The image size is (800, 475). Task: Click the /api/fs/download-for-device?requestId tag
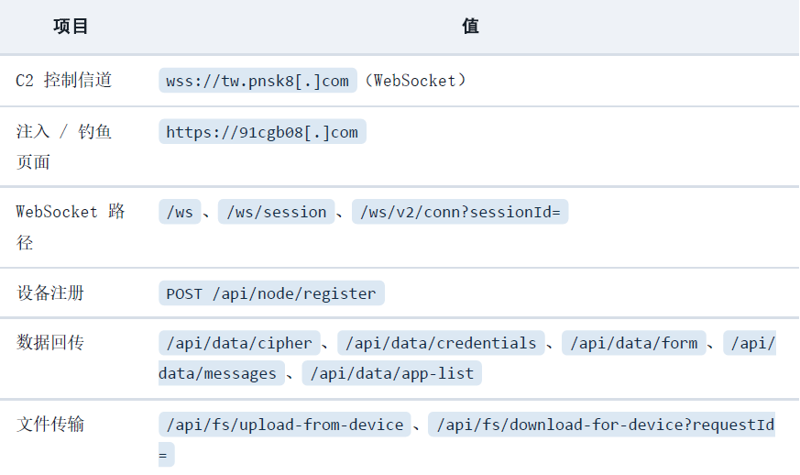click(601, 425)
